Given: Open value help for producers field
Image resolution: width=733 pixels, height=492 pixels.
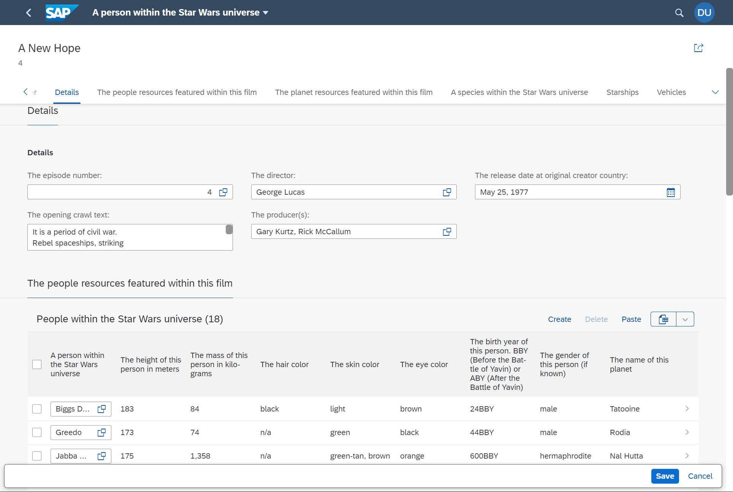Looking at the screenshot, I should tap(447, 232).
